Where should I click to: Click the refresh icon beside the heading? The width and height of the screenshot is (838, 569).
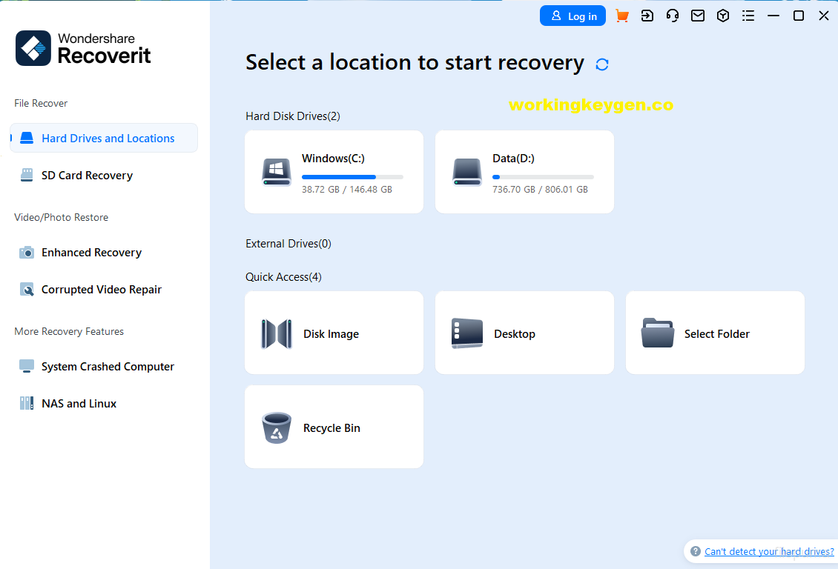pyautogui.click(x=602, y=64)
